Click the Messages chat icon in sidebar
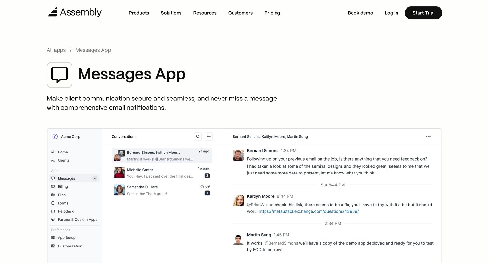Image resolution: width=489 pixels, height=263 pixels. click(x=53, y=178)
